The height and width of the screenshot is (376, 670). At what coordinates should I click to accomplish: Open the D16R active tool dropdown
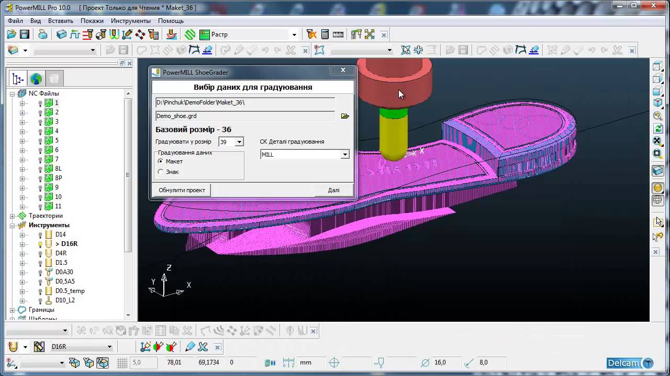(109, 347)
